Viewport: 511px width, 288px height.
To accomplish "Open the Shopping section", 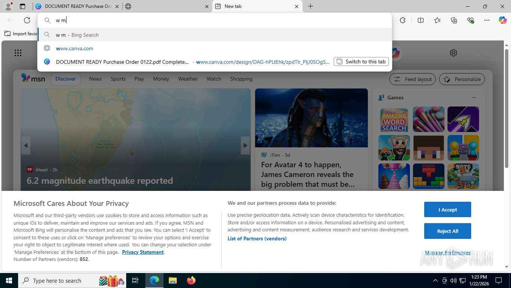I will click(241, 79).
